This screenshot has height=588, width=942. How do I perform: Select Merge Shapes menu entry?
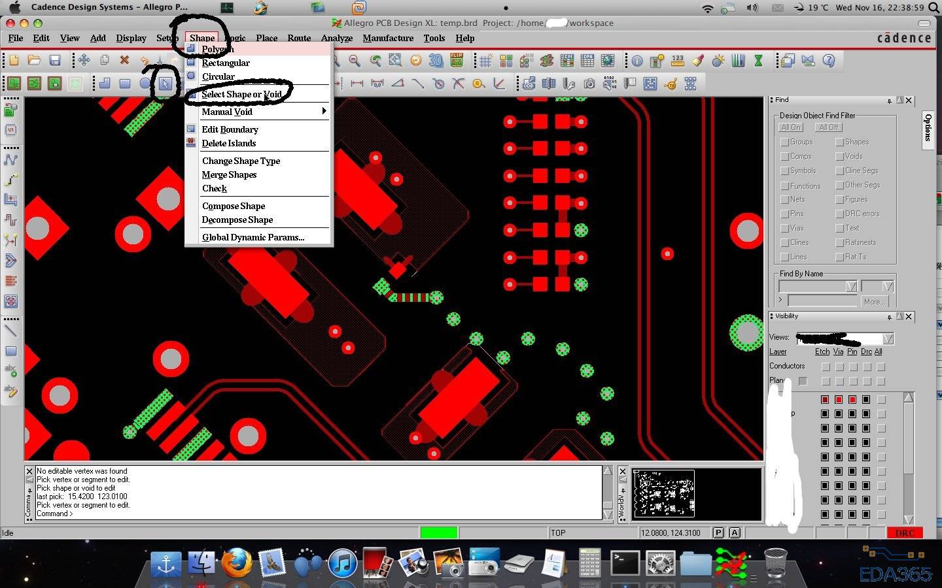(229, 174)
